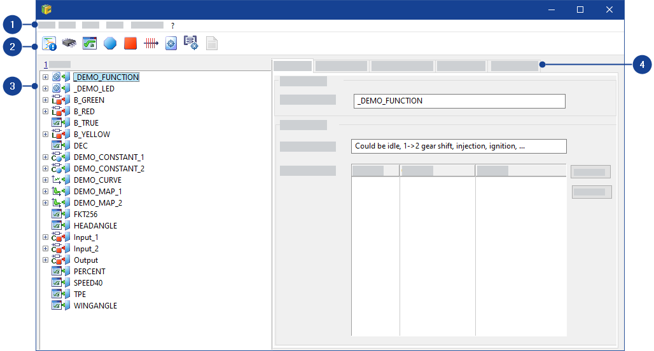Click the black chip module toolbar icon
The width and height of the screenshot is (654, 351).
pyautogui.click(x=69, y=43)
